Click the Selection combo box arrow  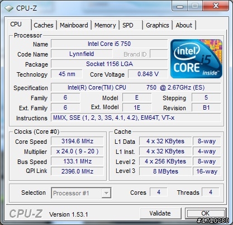pyautogui.click(x=106, y=193)
